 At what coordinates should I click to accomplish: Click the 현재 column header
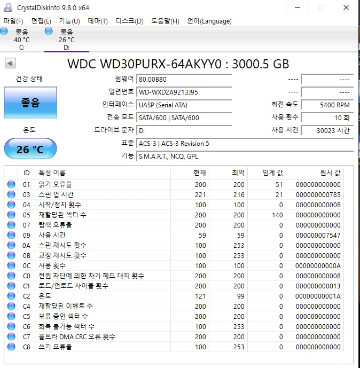click(190, 173)
